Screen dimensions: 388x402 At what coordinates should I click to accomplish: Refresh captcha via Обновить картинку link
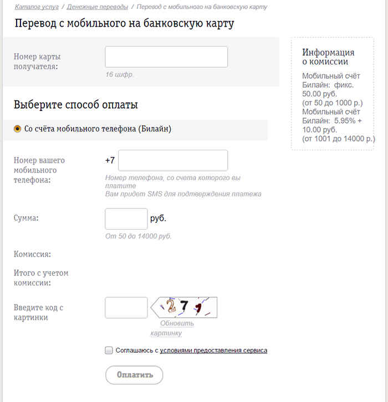coord(172,328)
